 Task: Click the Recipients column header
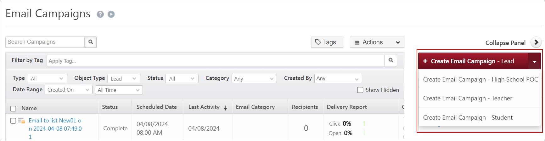[305, 107]
